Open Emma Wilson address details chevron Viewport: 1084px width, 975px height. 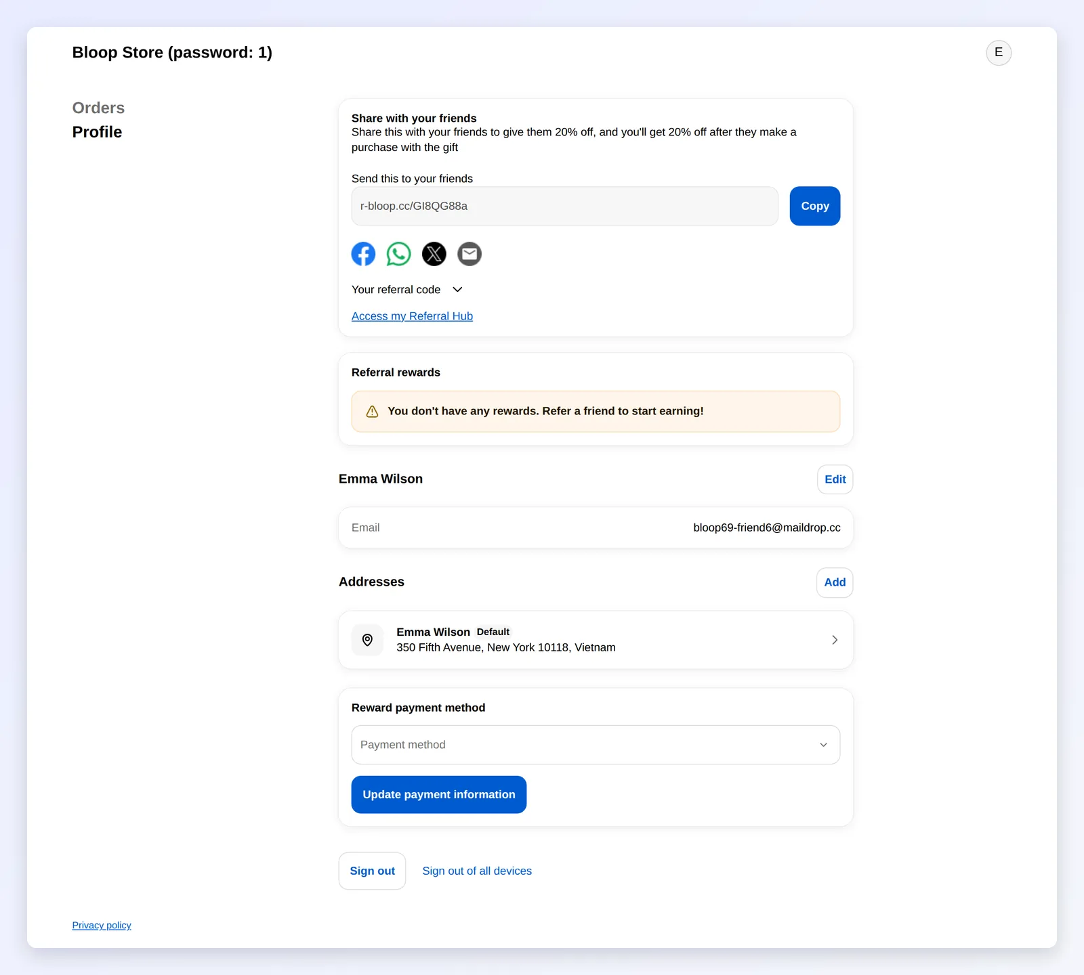(835, 640)
